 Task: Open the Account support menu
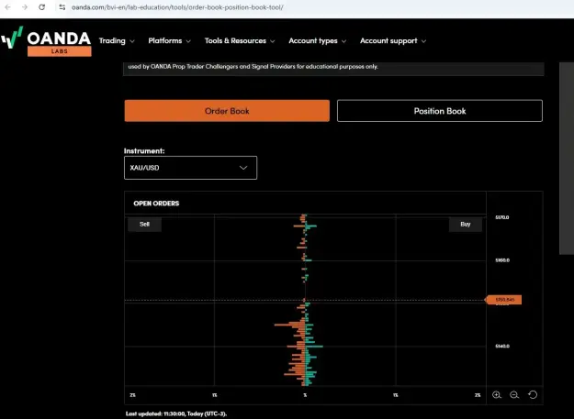(393, 41)
